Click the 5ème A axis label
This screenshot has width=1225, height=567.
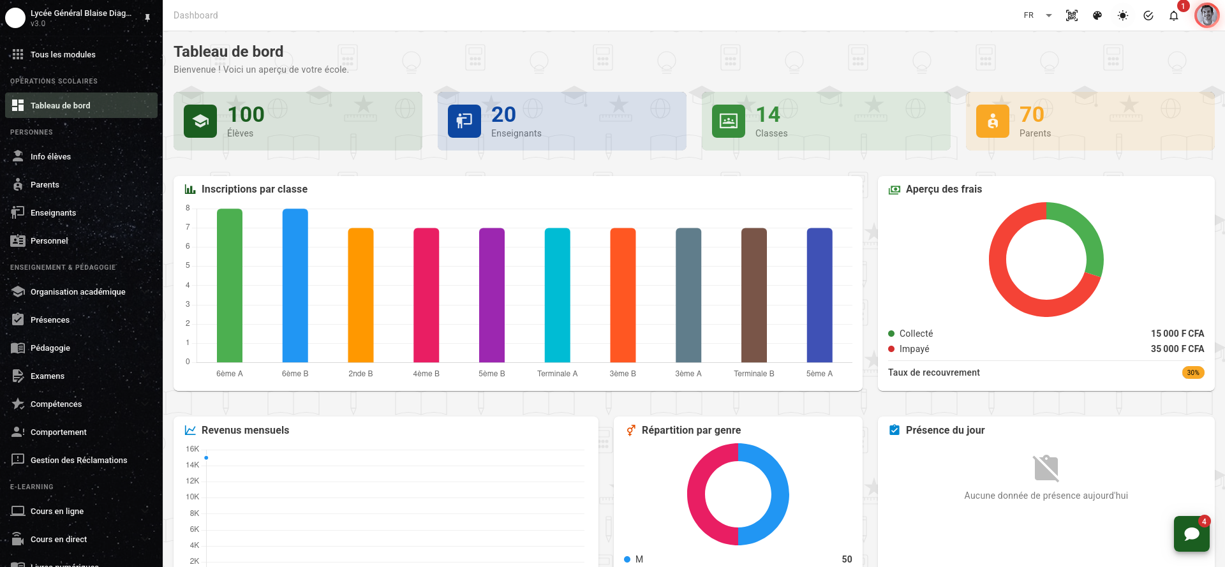(x=819, y=374)
